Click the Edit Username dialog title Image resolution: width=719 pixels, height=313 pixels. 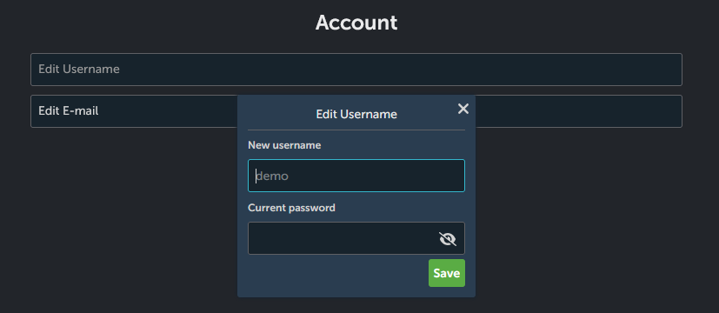coord(356,114)
